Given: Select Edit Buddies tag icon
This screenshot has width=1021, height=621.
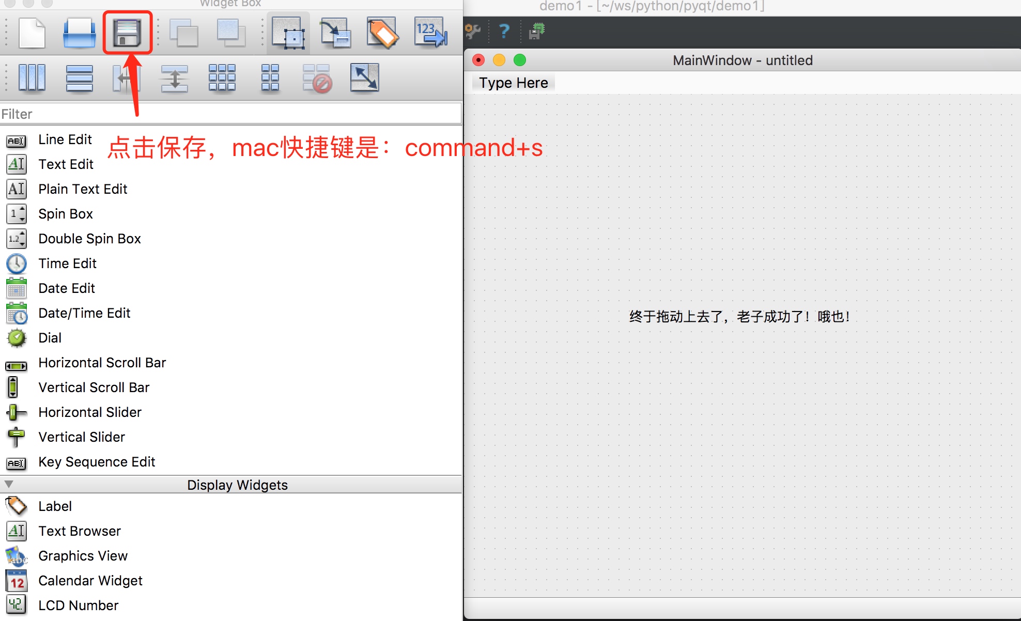Looking at the screenshot, I should tap(382, 33).
